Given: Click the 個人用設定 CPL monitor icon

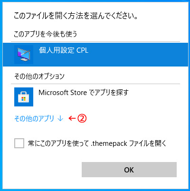Looking at the screenshot, I should pyautogui.click(x=24, y=55).
